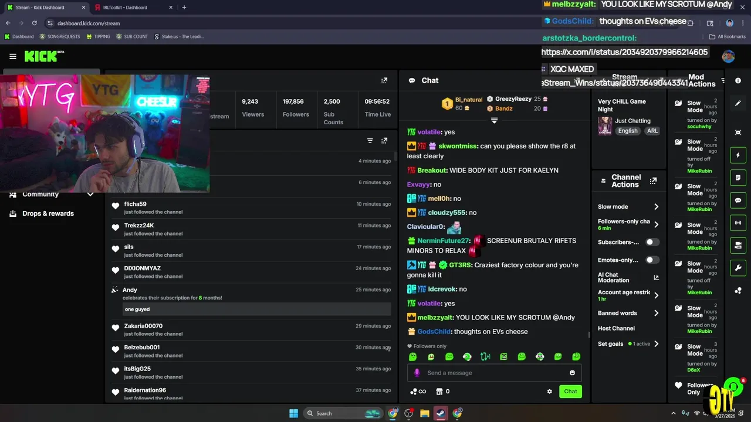Click the activity feed scrollbar
Screen dimensions: 751x422
tap(395, 156)
